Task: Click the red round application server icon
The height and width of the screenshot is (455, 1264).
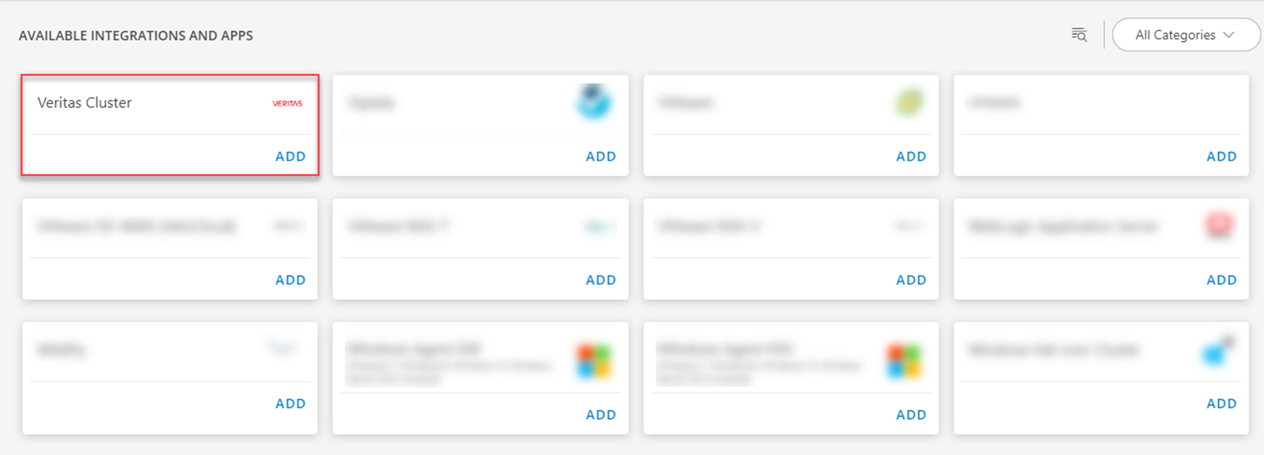Action: [x=1219, y=225]
